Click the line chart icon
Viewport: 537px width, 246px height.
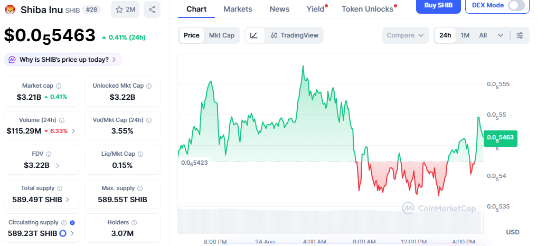tap(254, 35)
